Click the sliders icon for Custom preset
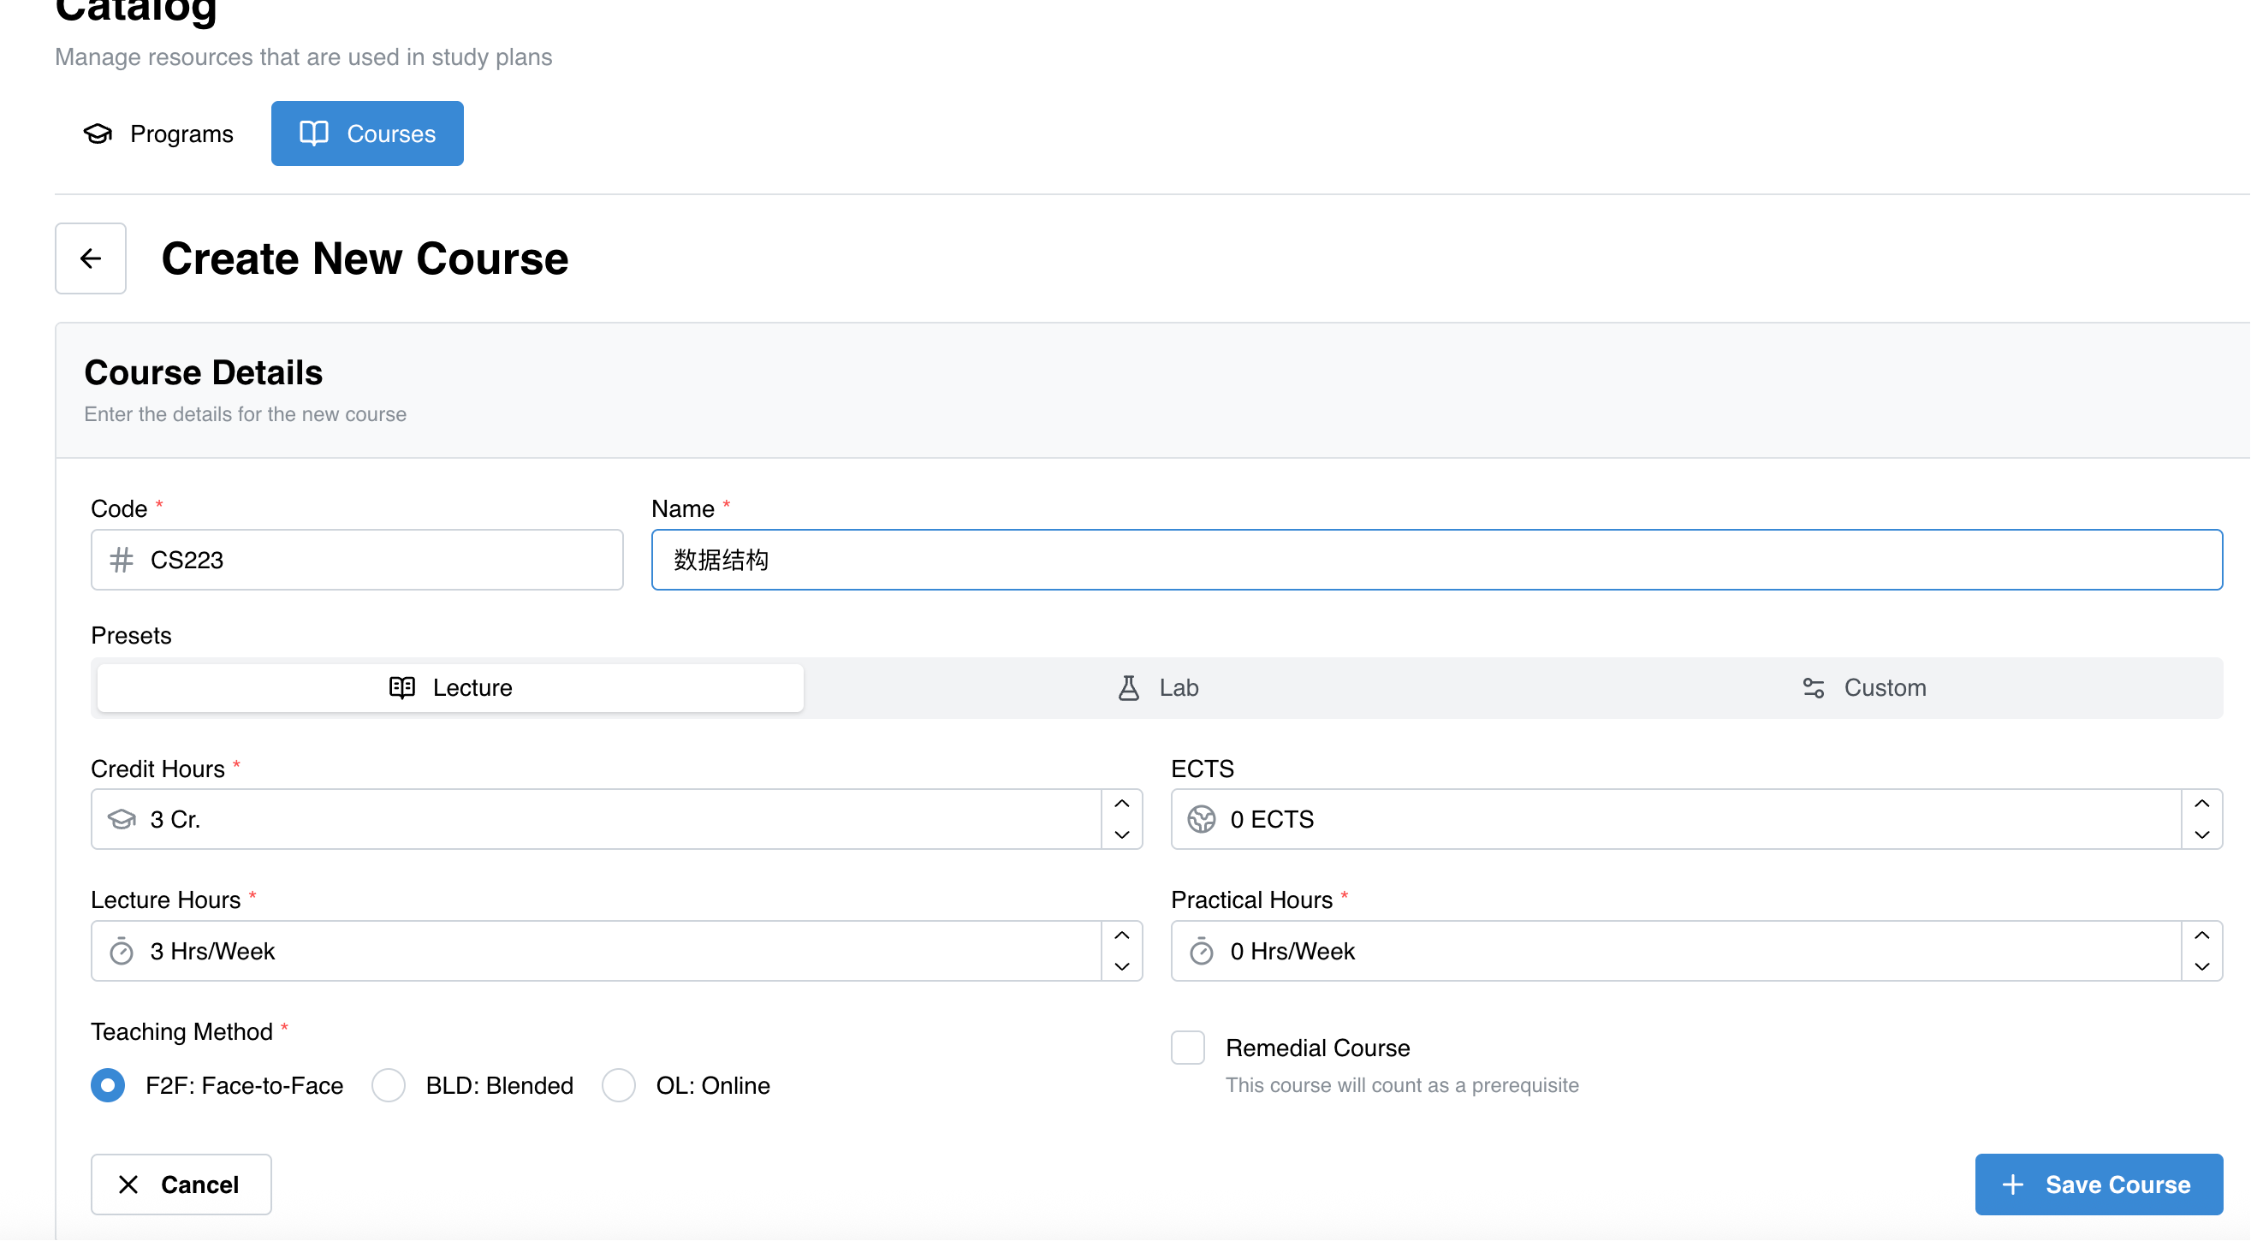This screenshot has height=1241, width=2251. pos(1814,689)
